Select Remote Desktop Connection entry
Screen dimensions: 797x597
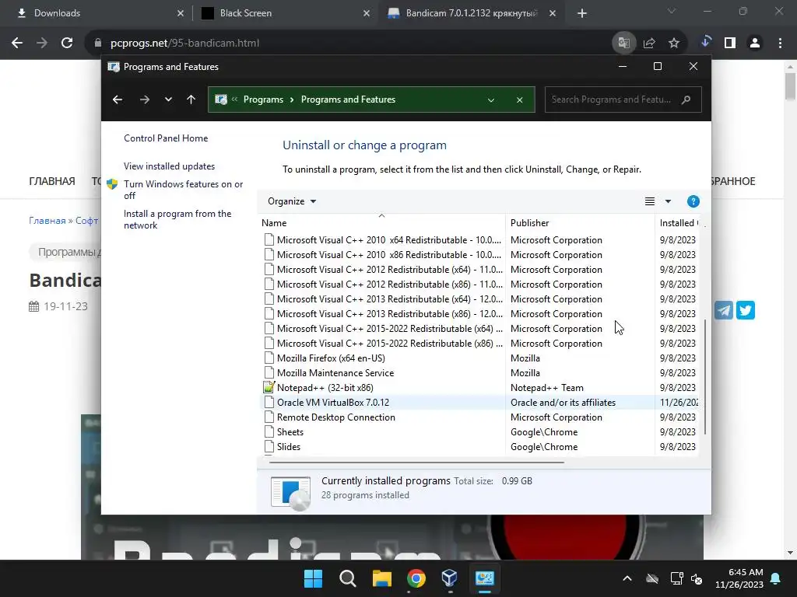tap(480, 417)
